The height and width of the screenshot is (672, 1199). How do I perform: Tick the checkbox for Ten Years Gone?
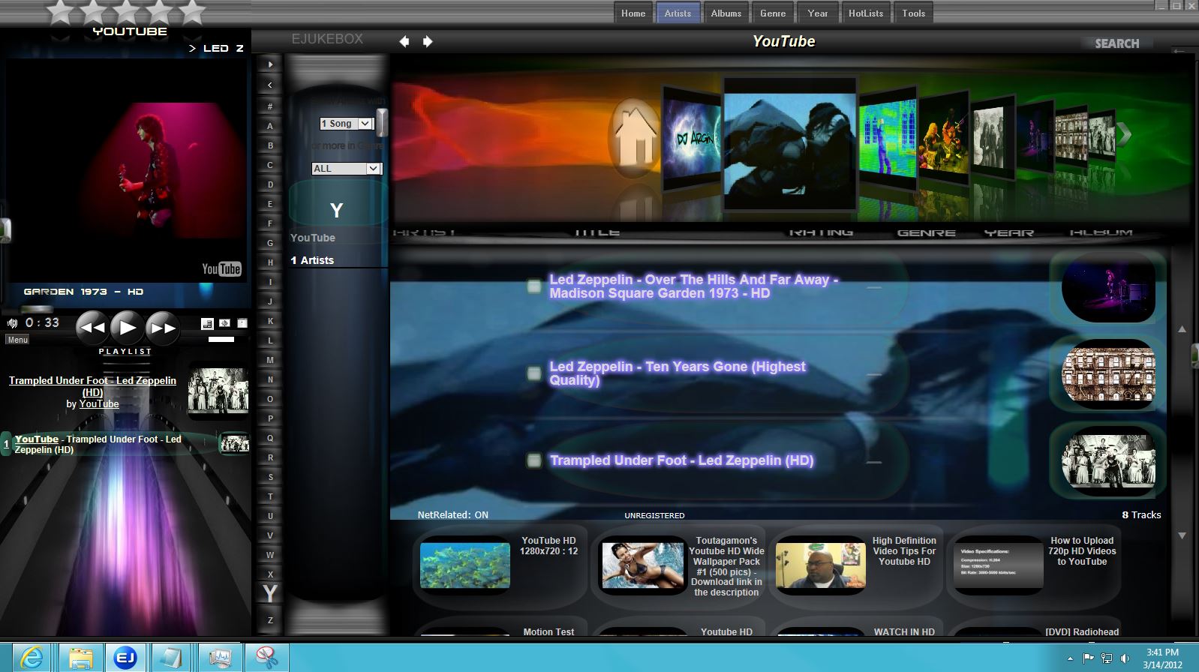(x=534, y=373)
